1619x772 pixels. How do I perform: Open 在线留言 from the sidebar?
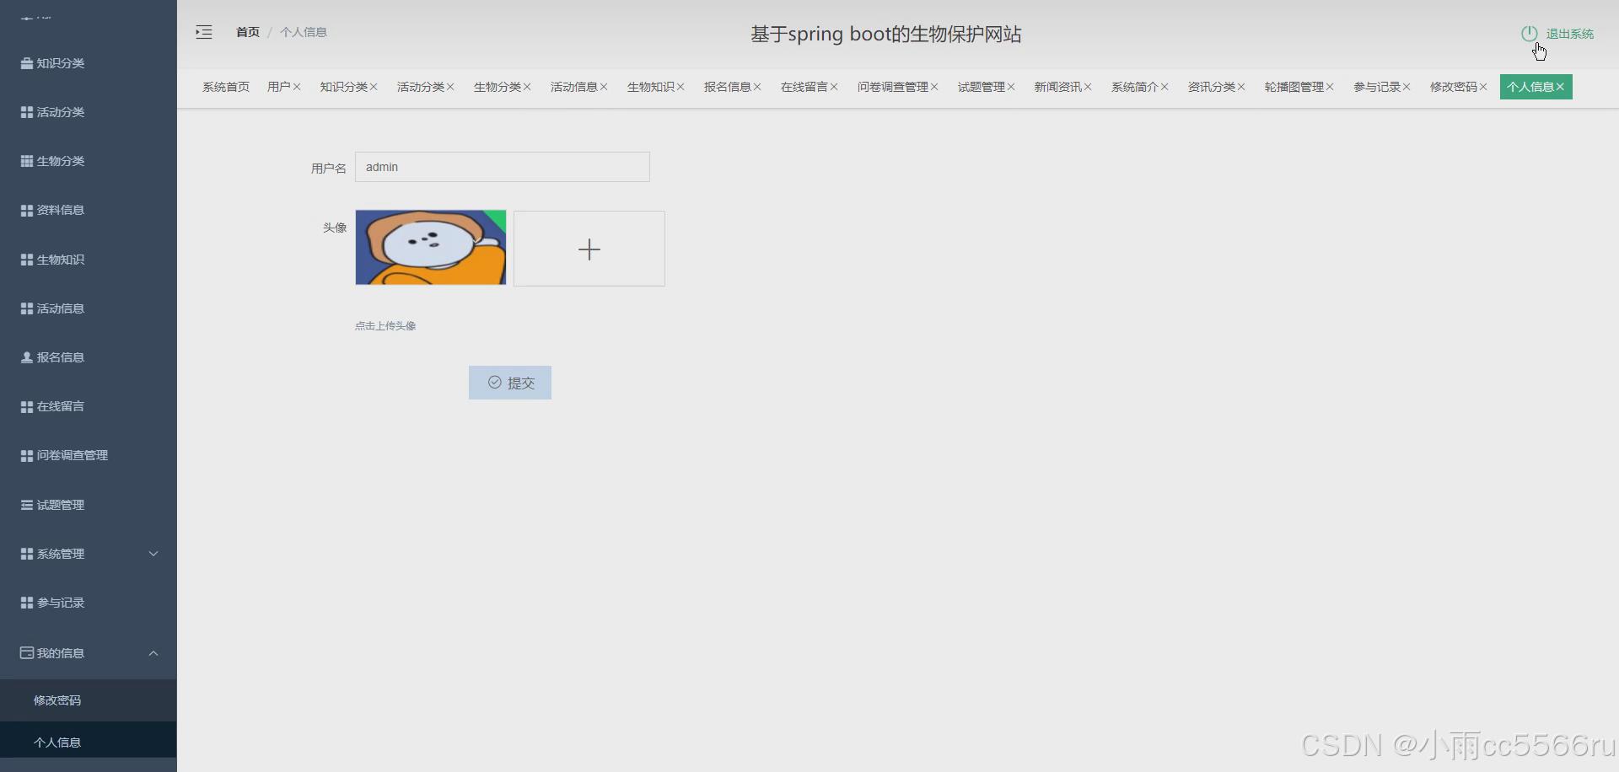coord(59,405)
